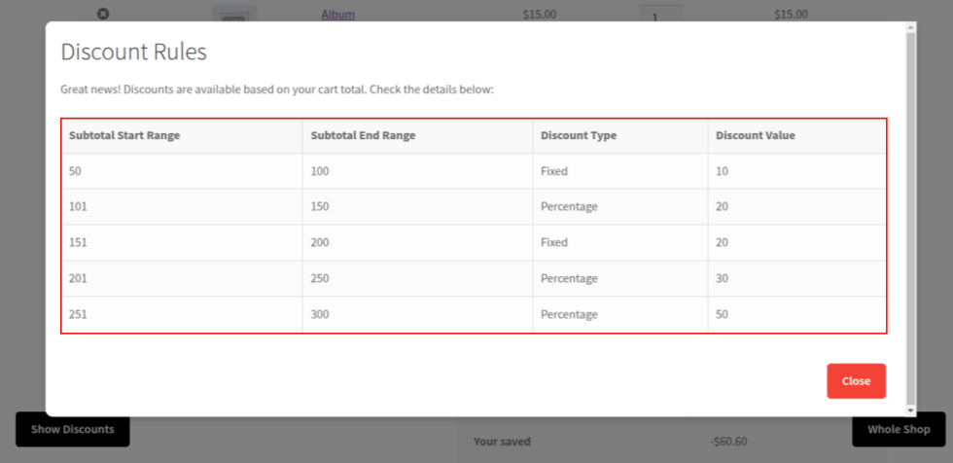Viewport: 953px width, 463px height.
Task: Click the Fixed cell in the 151 row
Action: click(554, 242)
